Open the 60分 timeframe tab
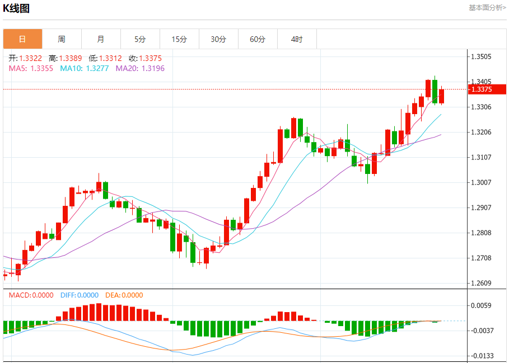 coord(258,39)
